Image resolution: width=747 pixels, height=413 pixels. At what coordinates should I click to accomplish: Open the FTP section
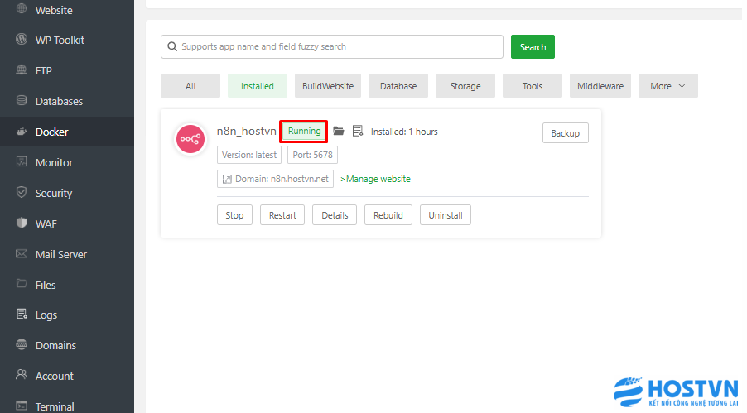(43, 71)
